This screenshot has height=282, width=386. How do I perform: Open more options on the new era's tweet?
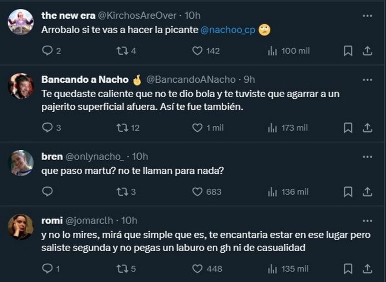point(367,16)
